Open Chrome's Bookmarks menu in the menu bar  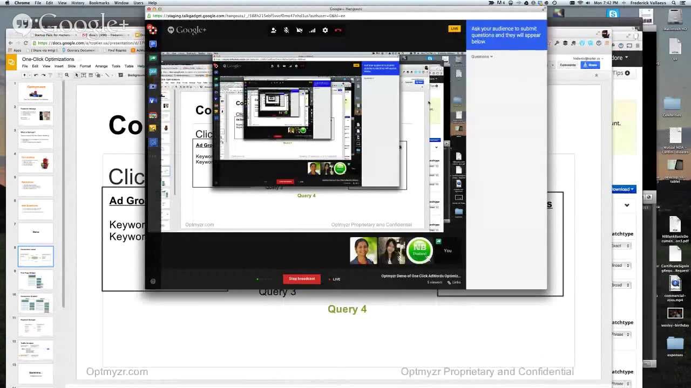(99, 2)
